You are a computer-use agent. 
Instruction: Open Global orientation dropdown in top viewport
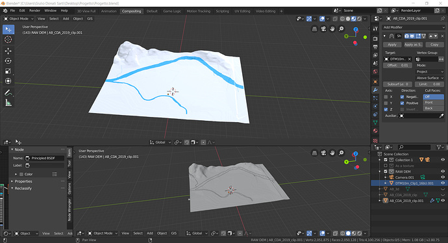(x=160, y=142)
